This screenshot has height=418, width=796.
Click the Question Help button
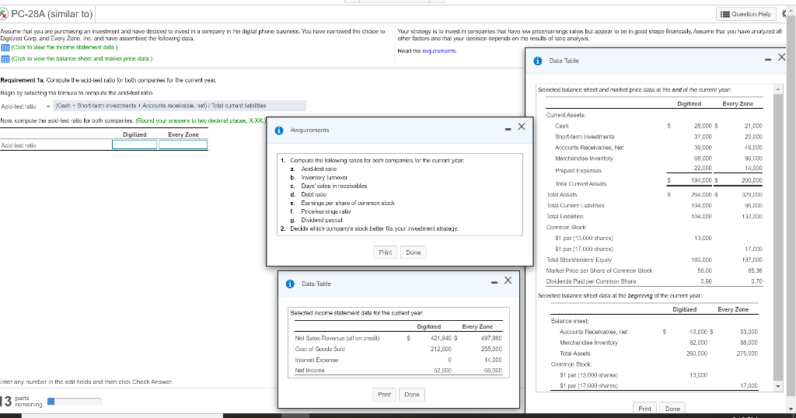click(x=746, y=14)
